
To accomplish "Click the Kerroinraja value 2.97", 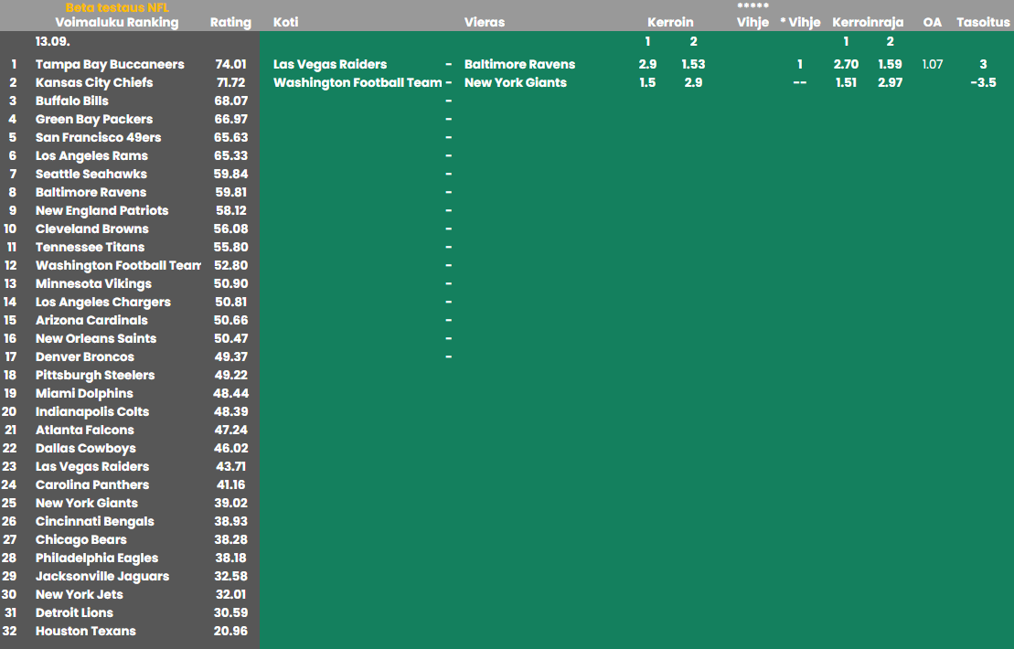I will (x=890, y=82).
